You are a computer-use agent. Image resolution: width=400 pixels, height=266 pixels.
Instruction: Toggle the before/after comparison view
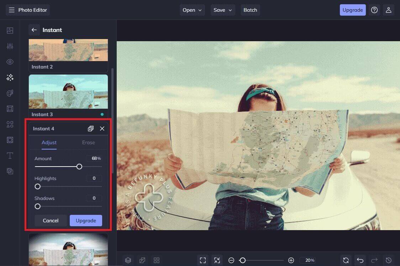tap(142, 260)
